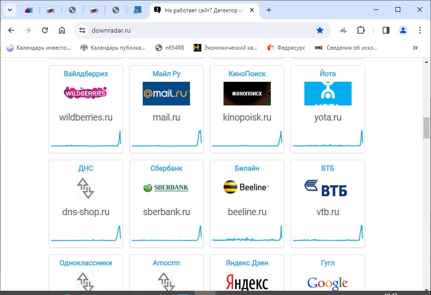Open the extensions puzzle icon
This screenshot has width=431, height=295.
point(361,30)
